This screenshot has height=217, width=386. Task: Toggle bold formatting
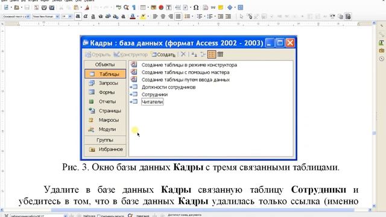pos(78,16)
